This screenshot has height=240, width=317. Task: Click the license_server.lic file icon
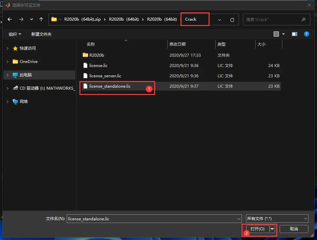(x=85, y=76)
